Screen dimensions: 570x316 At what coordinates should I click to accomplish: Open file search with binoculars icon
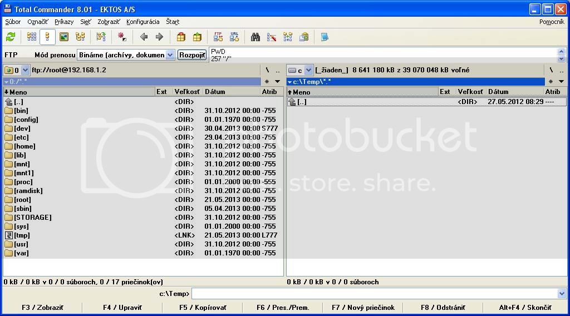(255, 37)
